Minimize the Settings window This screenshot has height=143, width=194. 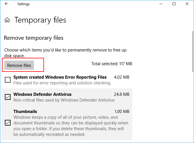point(161,4)
